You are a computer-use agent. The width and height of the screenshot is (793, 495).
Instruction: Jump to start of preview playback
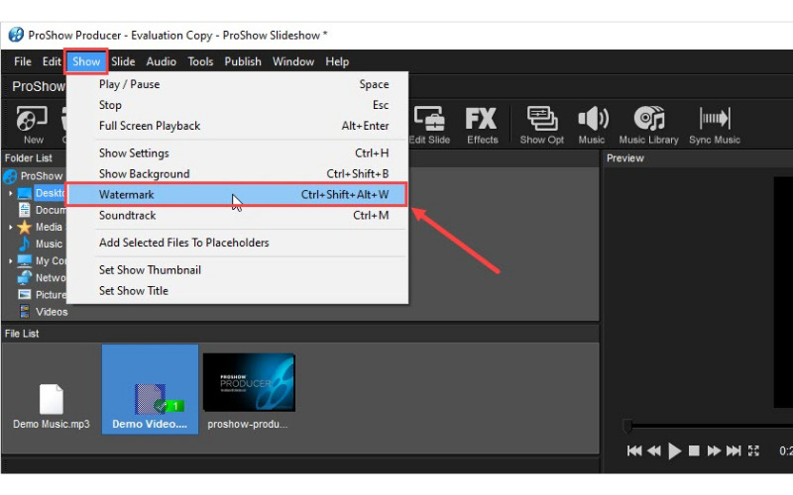634,450
